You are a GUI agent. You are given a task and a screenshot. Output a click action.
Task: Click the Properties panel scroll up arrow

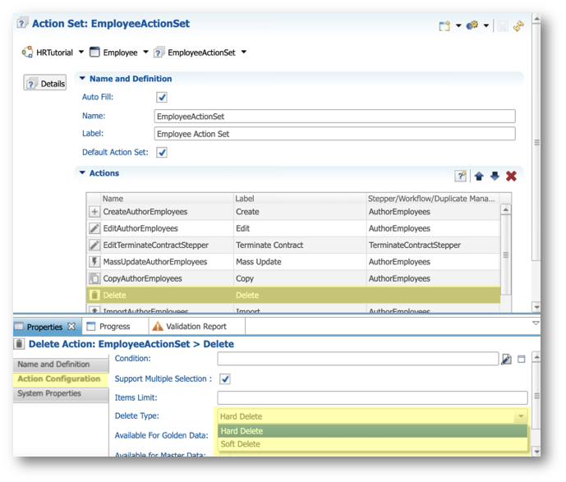[536, 357]
